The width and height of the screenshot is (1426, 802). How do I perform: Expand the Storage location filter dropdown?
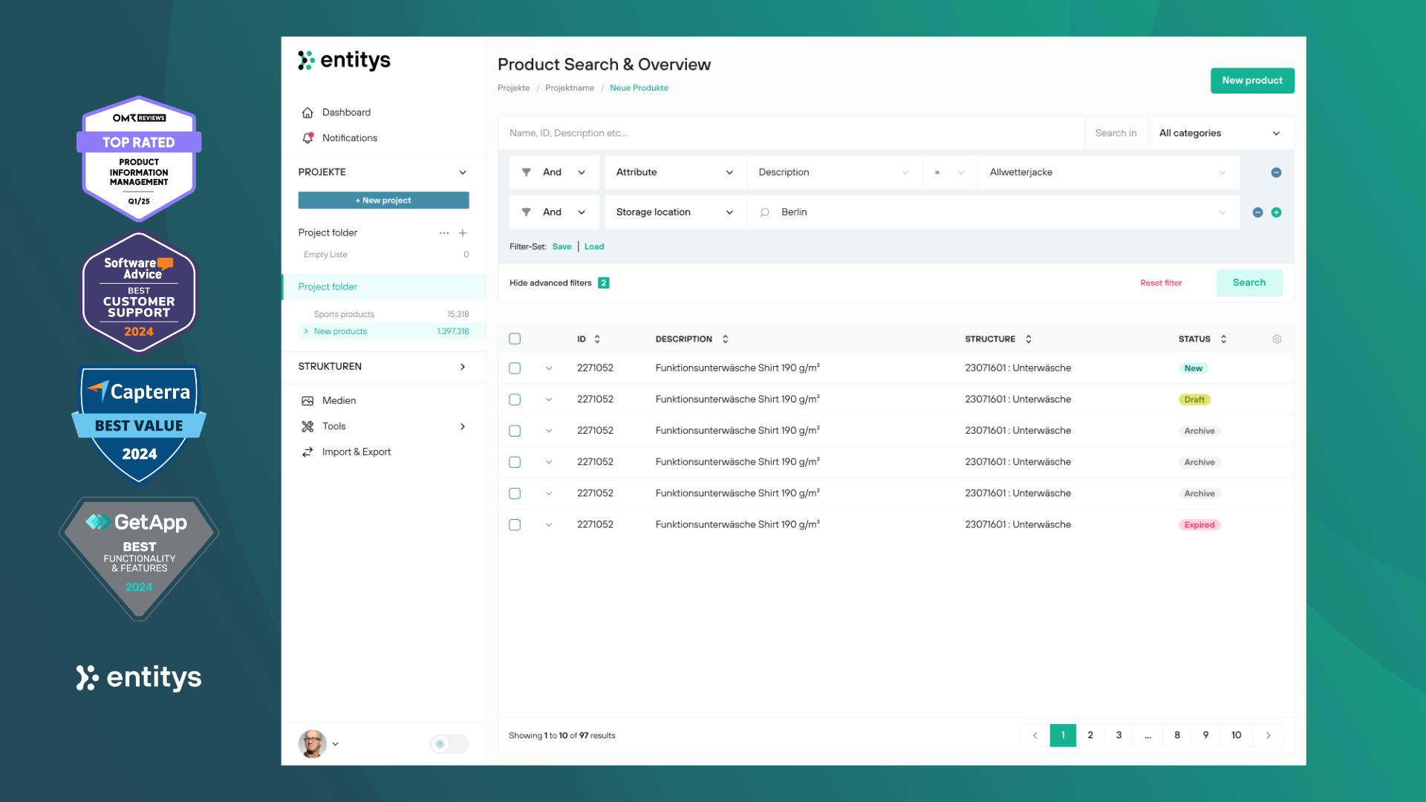pos(674,212)
